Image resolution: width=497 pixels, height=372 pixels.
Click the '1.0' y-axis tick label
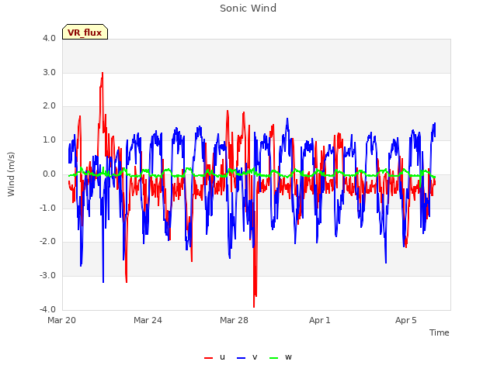coord(49,139)
